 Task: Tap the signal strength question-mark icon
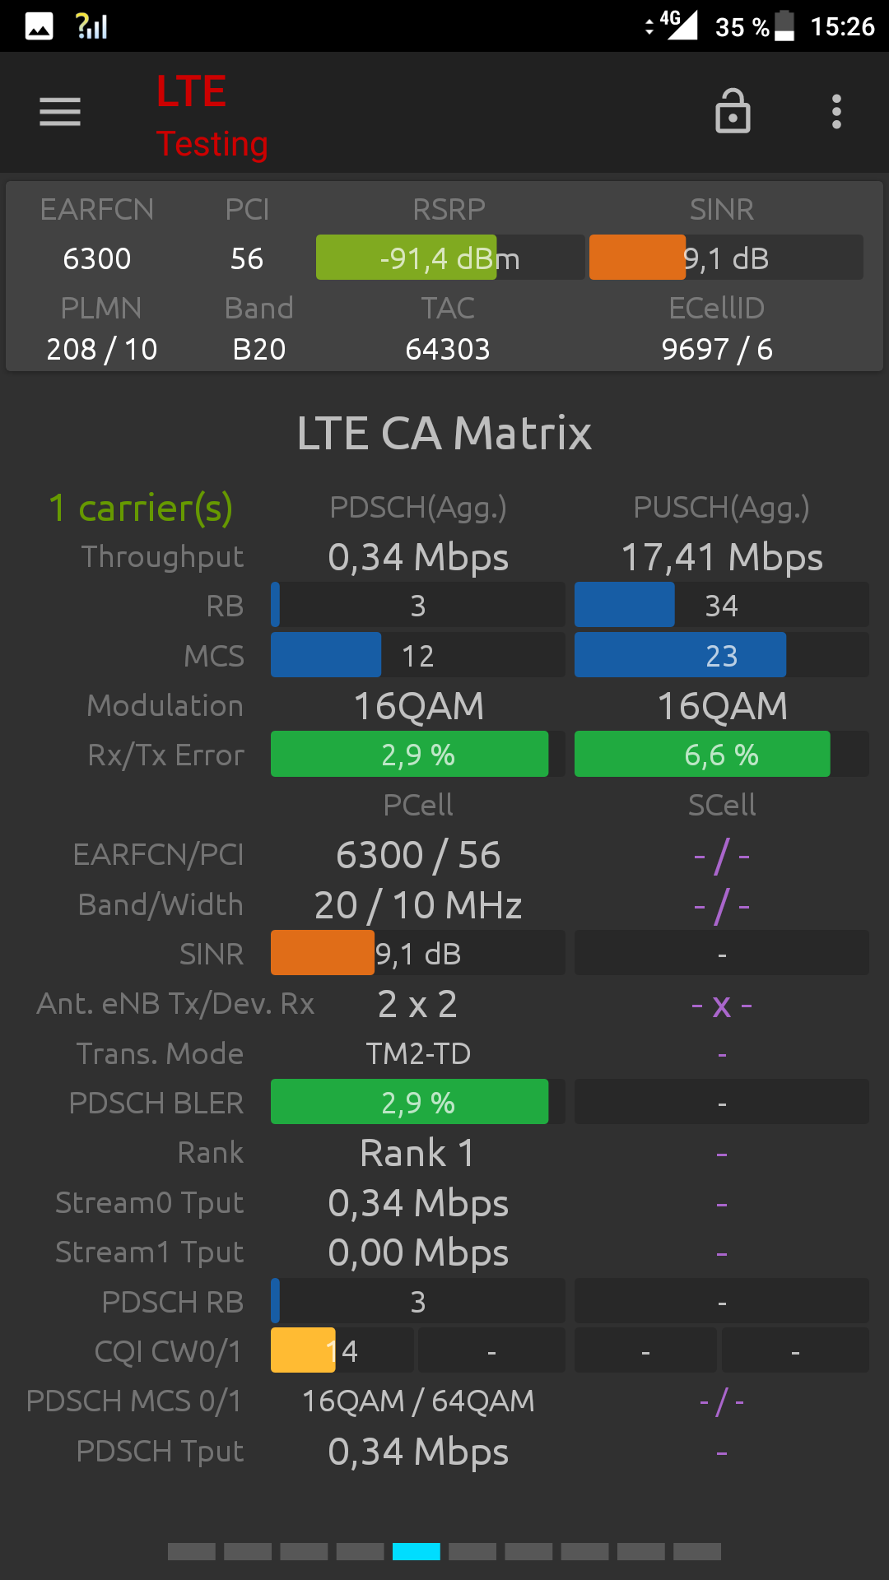(x=91, y=26)
